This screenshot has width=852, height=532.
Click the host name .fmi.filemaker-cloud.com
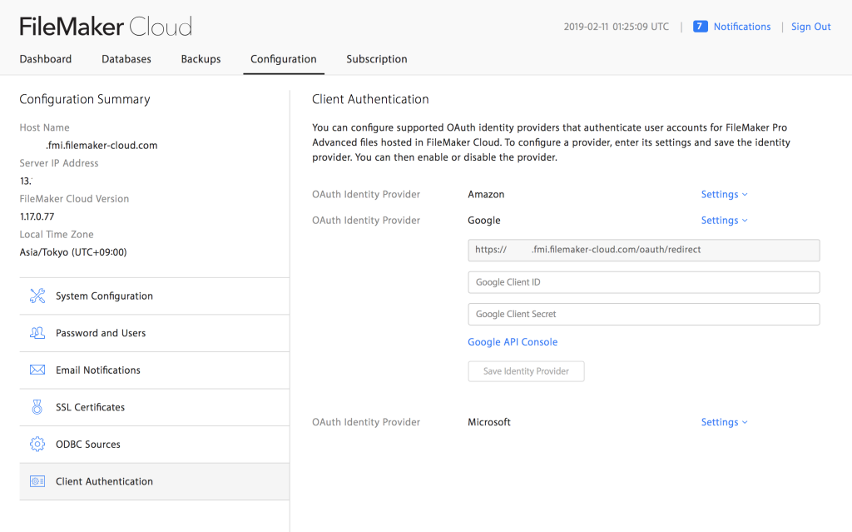(102, 145)
